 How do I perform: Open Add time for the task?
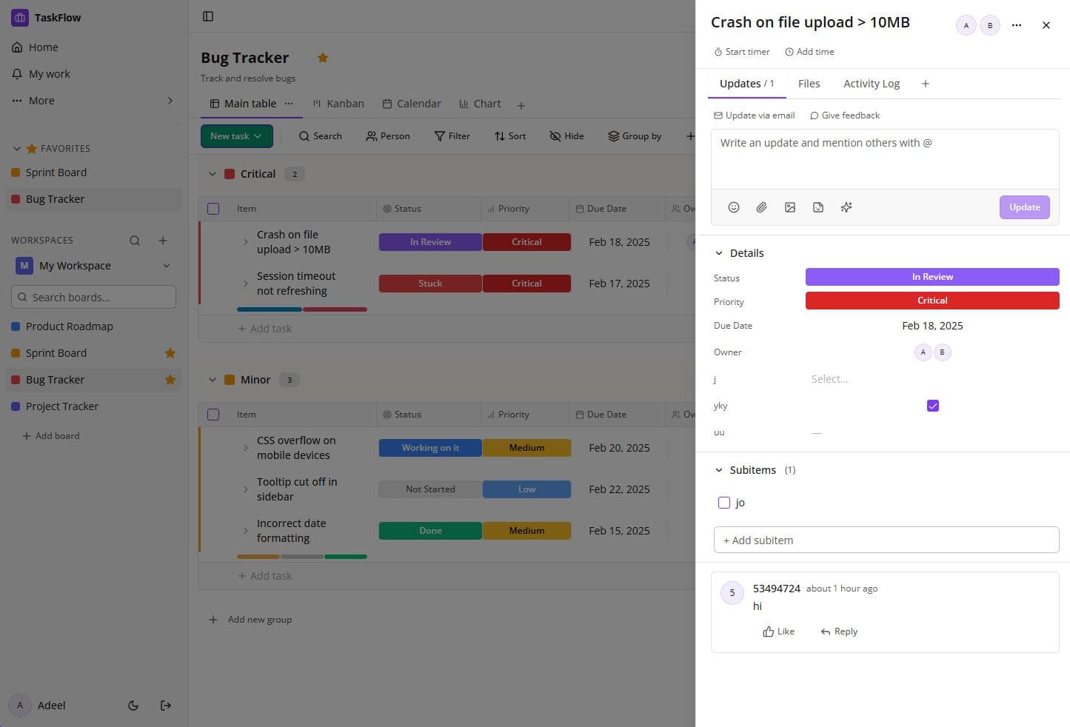coord(809,51)
